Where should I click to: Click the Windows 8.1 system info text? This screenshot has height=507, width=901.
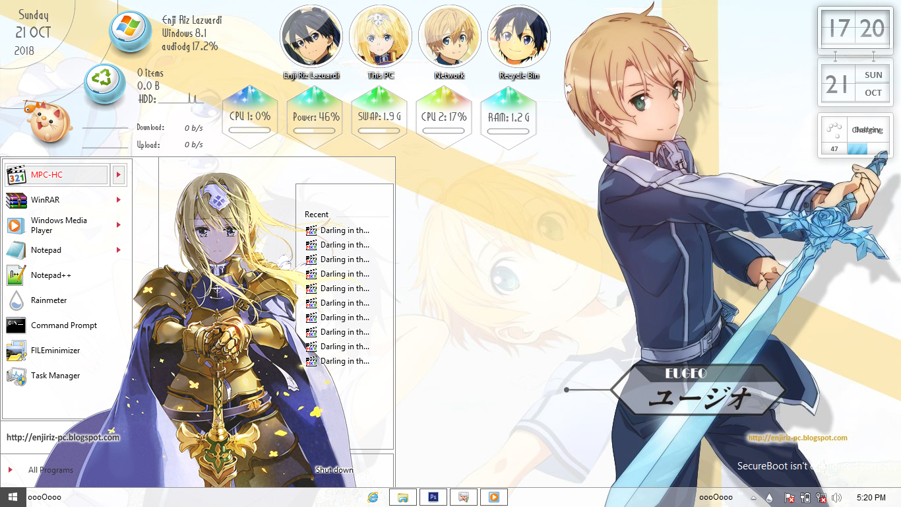tap(183, 33)
